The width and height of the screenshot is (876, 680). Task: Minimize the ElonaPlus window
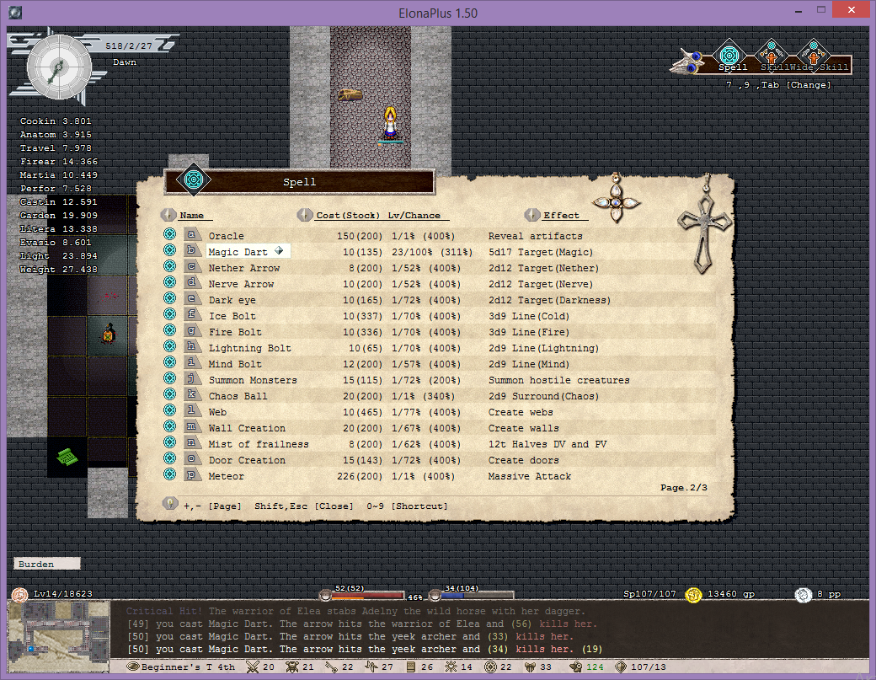[x=799, y=11]
